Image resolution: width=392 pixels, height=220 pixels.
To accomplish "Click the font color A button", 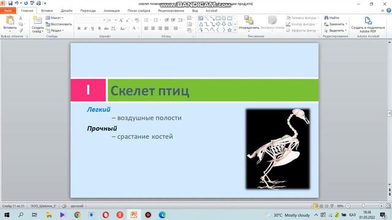I will click(134, 28).
